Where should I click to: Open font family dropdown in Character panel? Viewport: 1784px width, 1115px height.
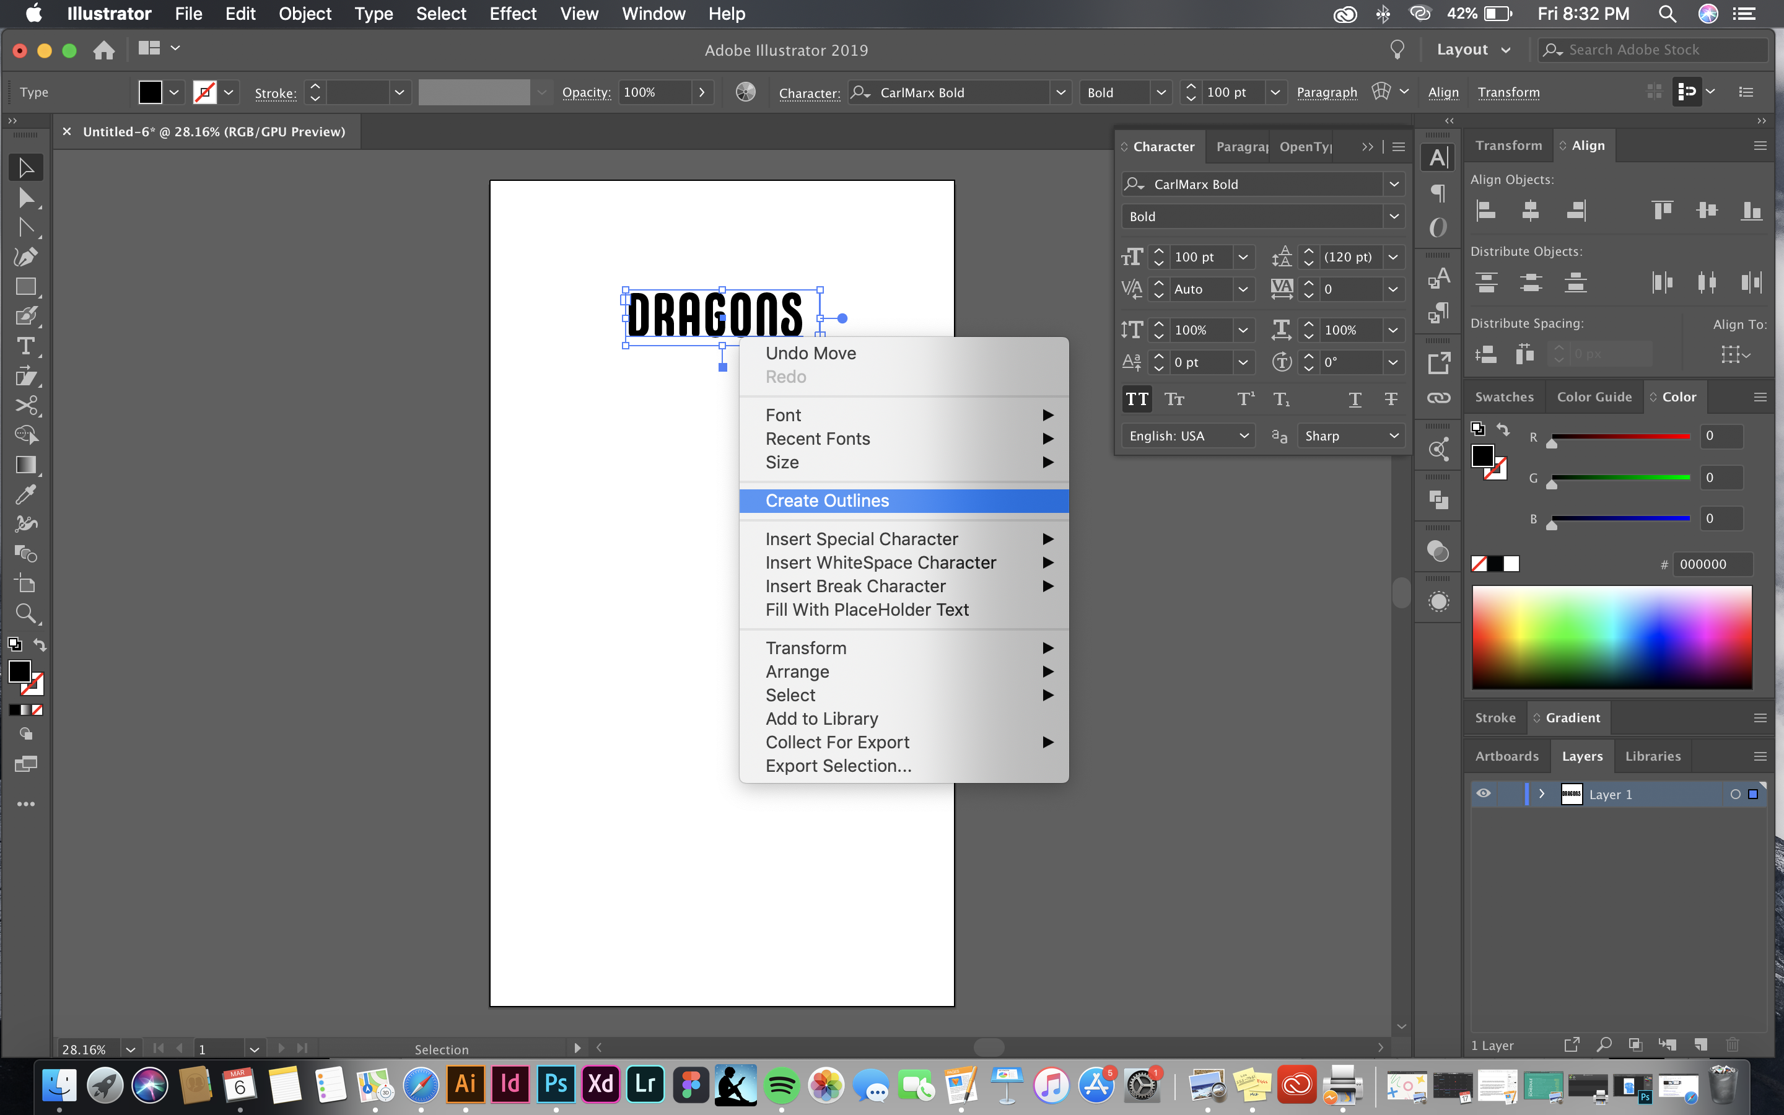click(1393, 185)
